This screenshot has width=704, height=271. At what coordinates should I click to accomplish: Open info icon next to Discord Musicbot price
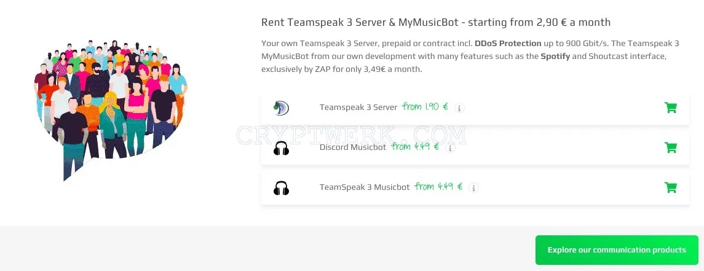tap(450, 147)
